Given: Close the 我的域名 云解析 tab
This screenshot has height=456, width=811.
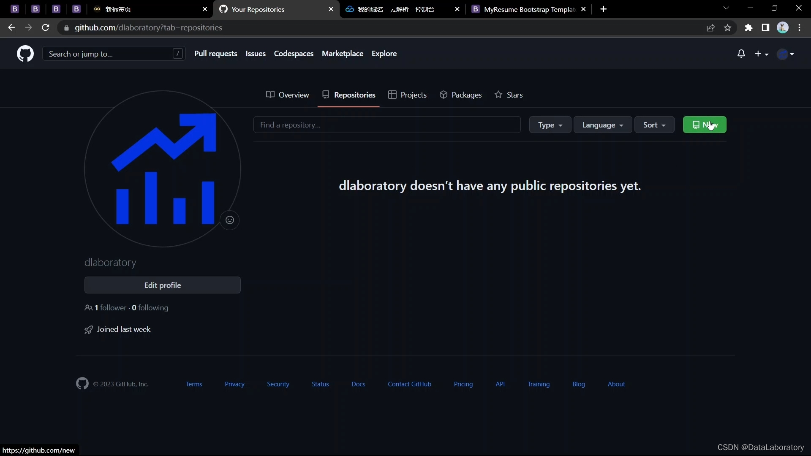Looking at the screenshot, I should pos(457,9).
